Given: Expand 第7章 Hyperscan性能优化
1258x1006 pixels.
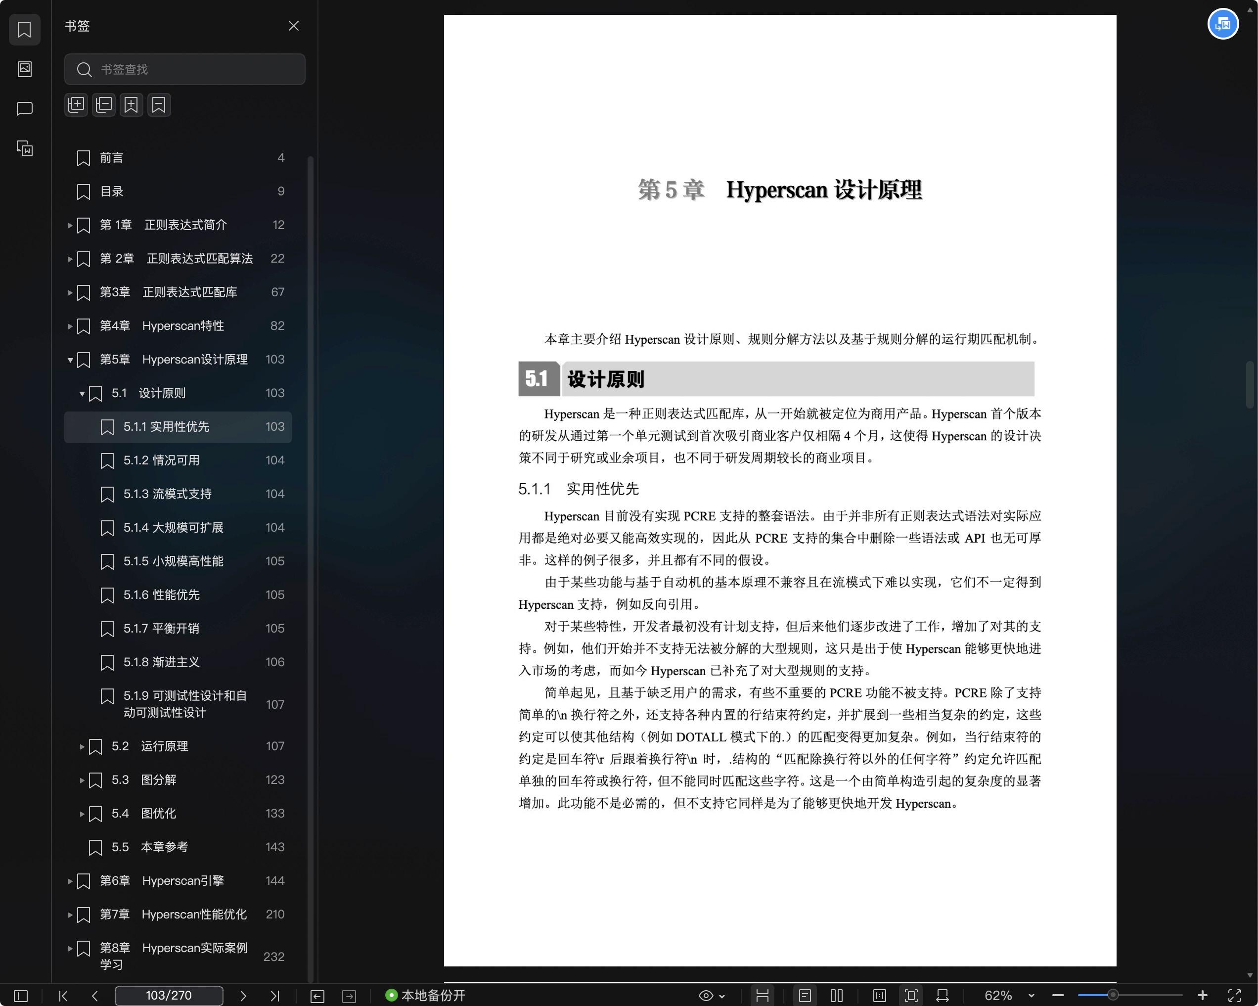Looking at the screenshot, I should click(70, 915).
